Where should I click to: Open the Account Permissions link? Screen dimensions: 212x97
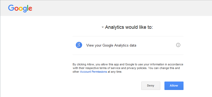point(93,72)
